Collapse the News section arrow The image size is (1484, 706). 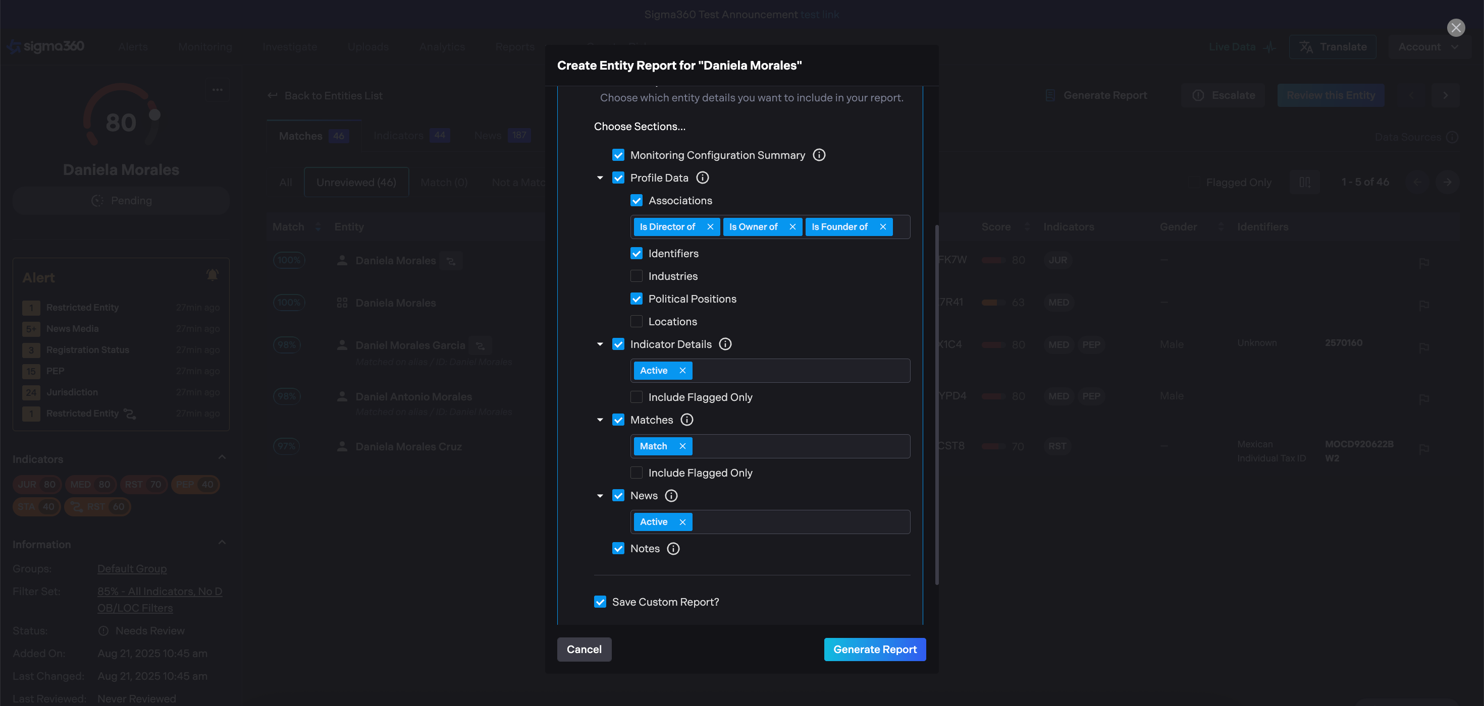pos(600,495)
